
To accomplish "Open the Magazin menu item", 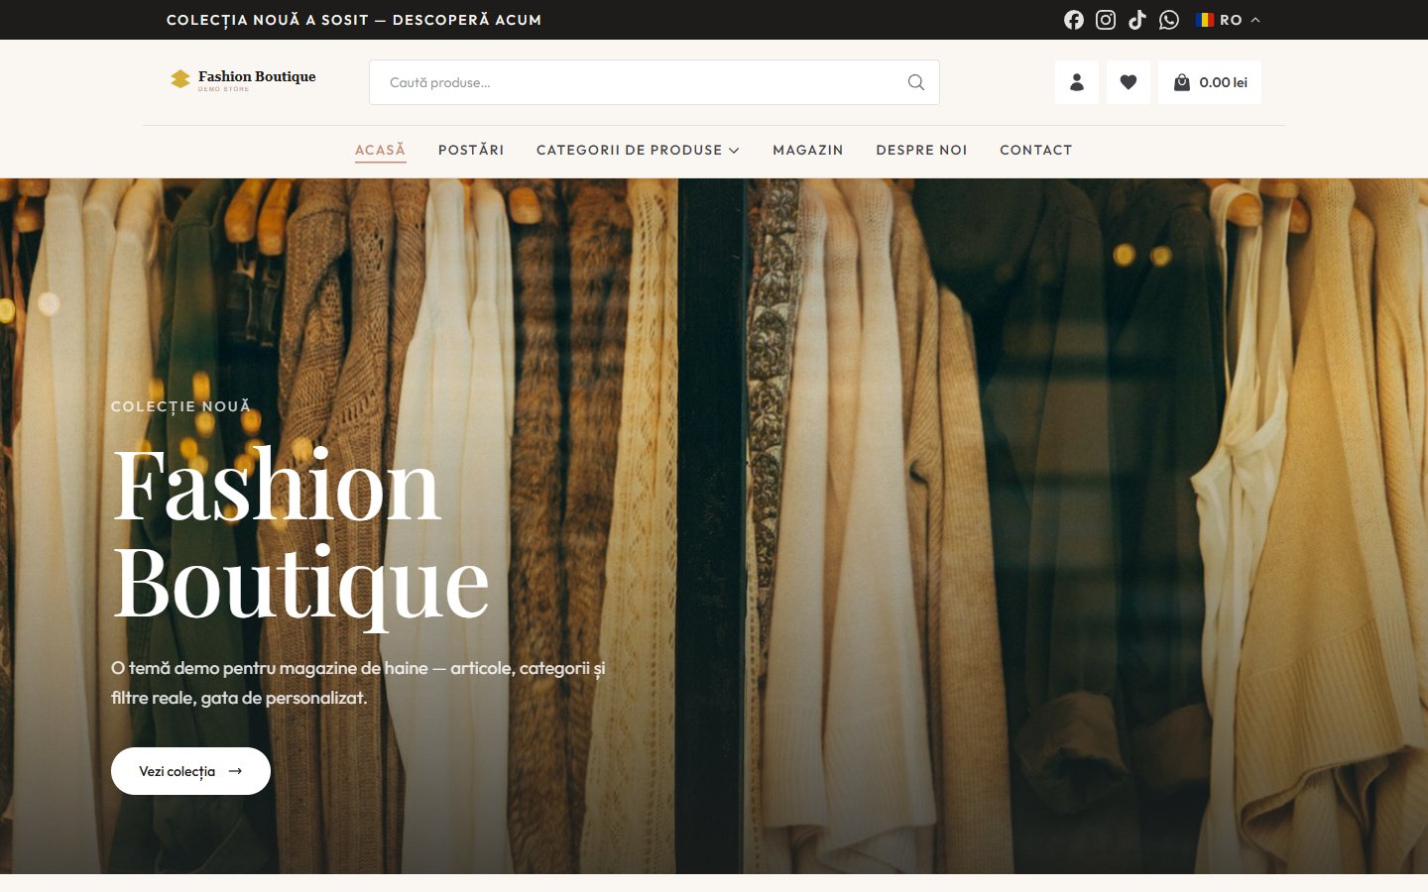I will click(808, 151).
